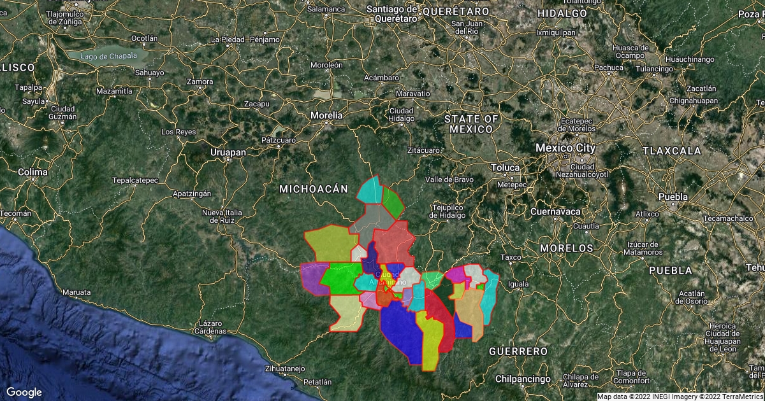This screenshot has width=765, height=401.
Task: Click the GUERRERO state label
Action: 518,351
